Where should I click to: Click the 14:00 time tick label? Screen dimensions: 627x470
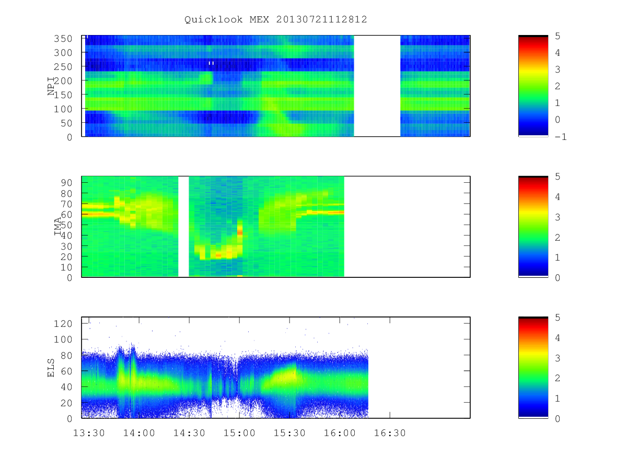[139, 433]
